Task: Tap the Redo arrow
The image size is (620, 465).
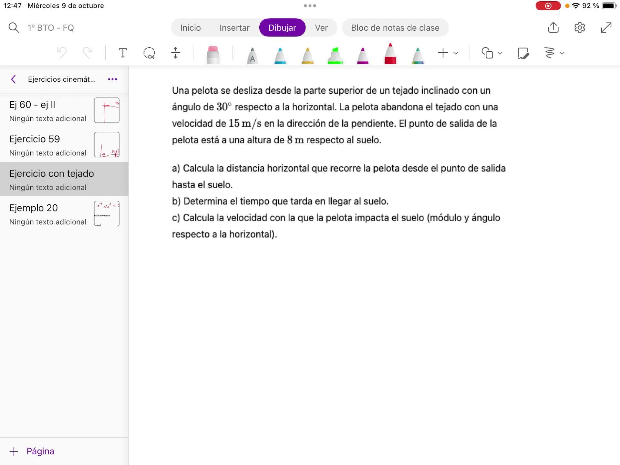Action: click(x=88, y=53)
